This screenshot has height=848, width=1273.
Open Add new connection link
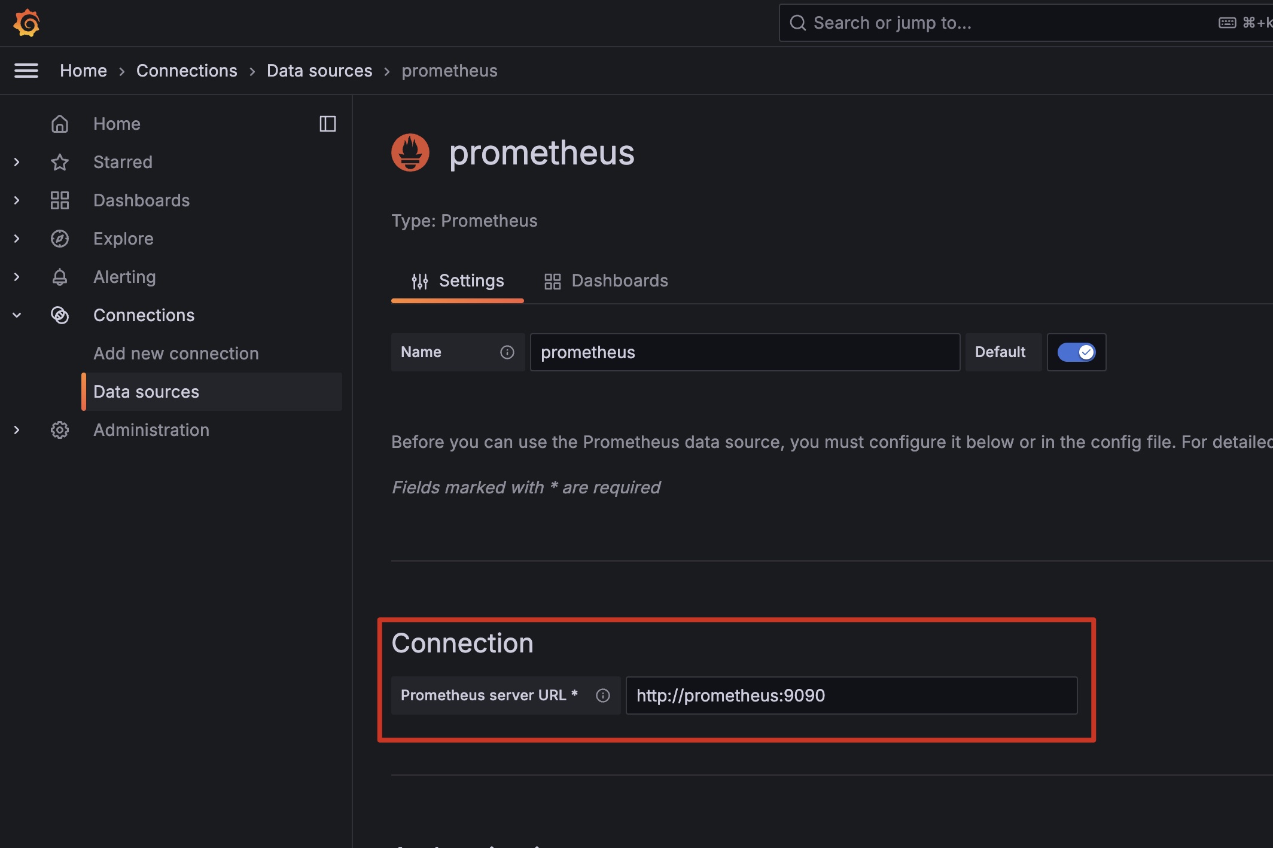[176, 353]
